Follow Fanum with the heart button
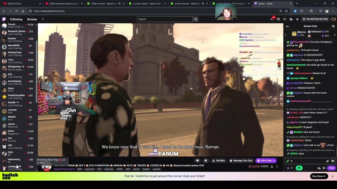The image size is (337, 189). (197, 161)
